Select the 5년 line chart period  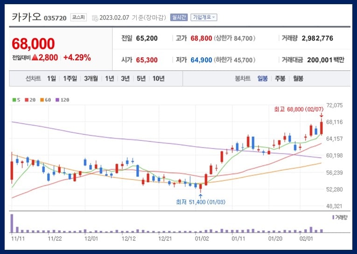point(141,79)
